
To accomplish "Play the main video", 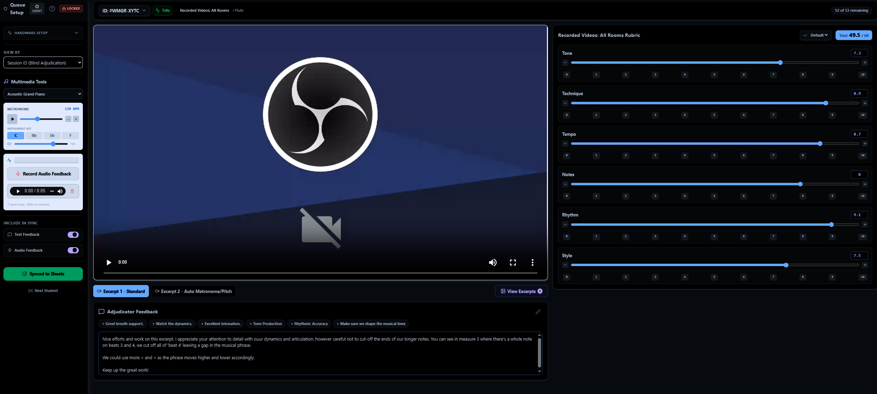I will 109,262.
